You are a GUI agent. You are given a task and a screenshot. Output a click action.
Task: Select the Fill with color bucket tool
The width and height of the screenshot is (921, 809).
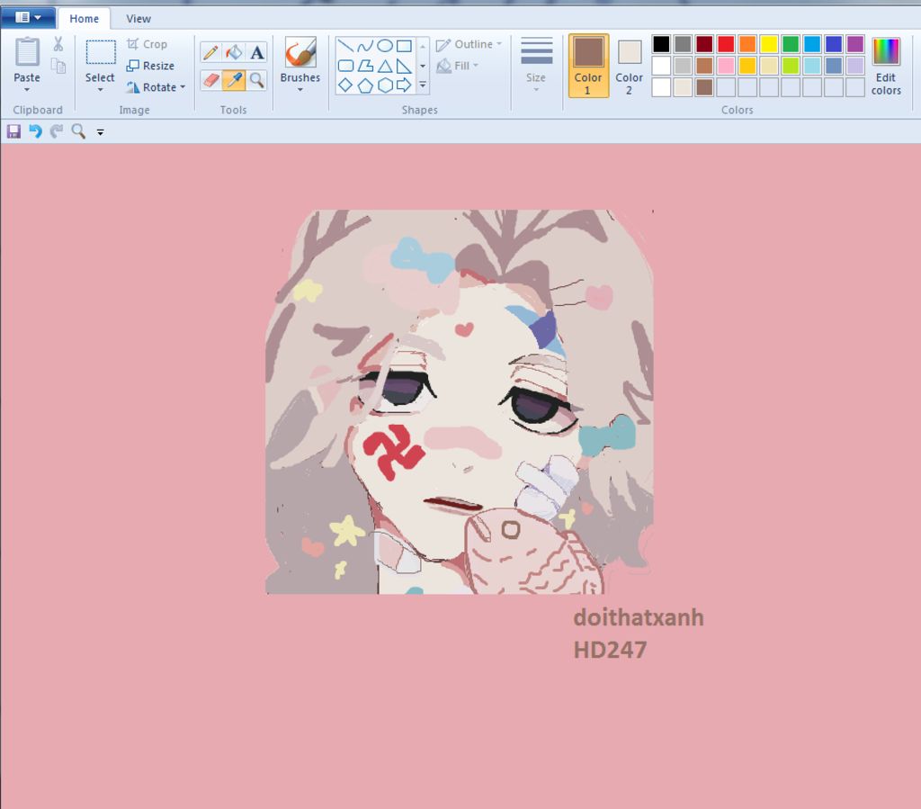click(234, 53)
